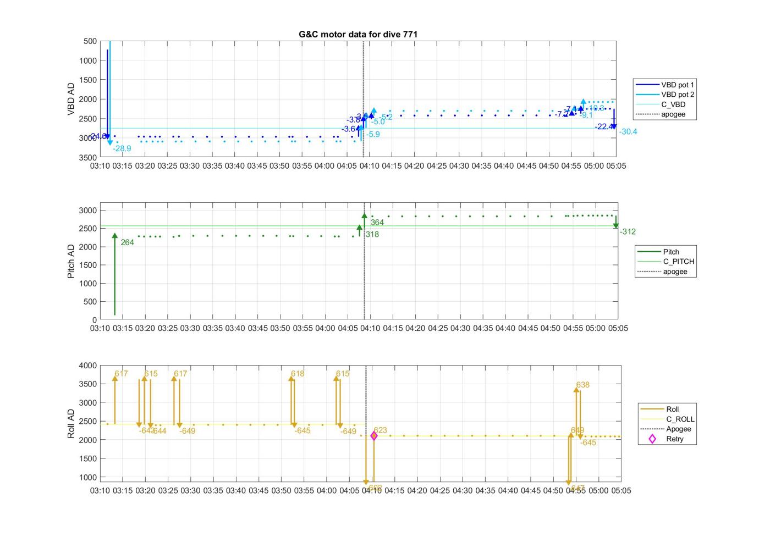Click the "638" roll move label
770x542 pixels.
click(583, 385)
